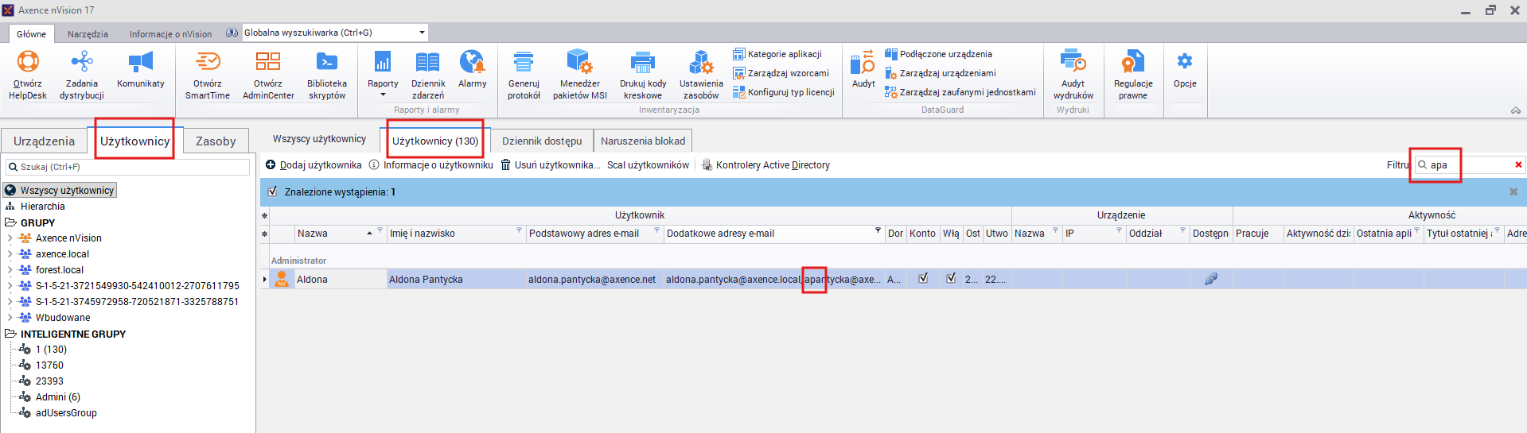Open Audyt wydruków
The height and width of the screenshot is (433, 1527).
pyautogui.click(x=1073, y=75)
